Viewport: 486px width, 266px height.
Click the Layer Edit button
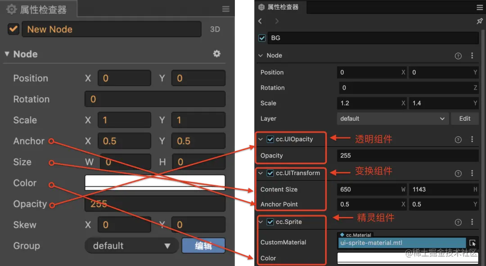[x=464, y=119]
